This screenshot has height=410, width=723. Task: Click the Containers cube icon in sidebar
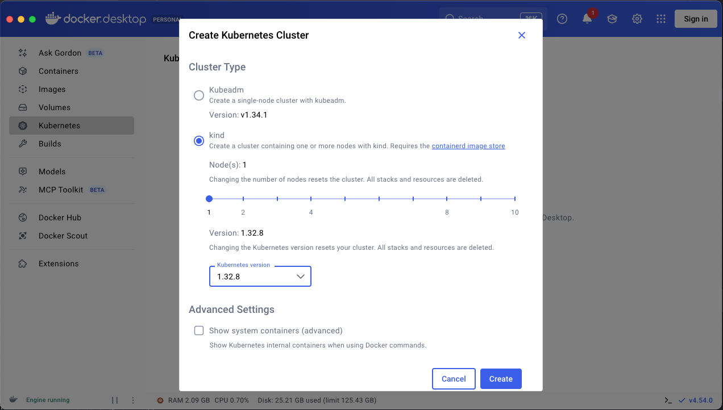(23, 71)
